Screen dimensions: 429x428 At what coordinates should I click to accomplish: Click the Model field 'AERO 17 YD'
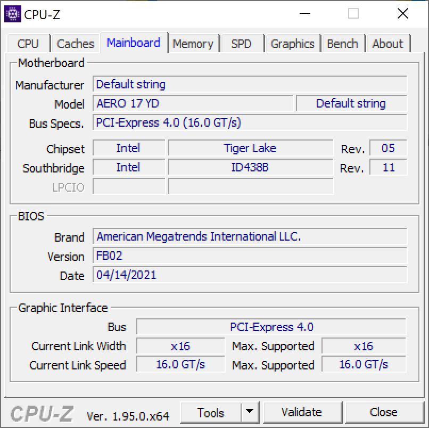click(x=193, y=103)
